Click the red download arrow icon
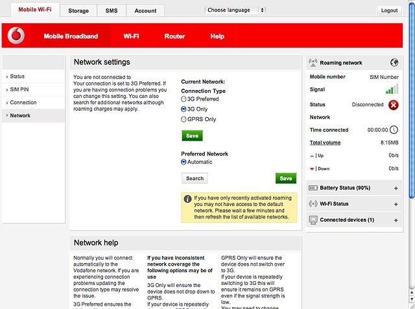 click(313, 169)
